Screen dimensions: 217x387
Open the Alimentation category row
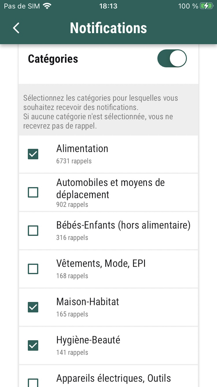tap(108, 154)
